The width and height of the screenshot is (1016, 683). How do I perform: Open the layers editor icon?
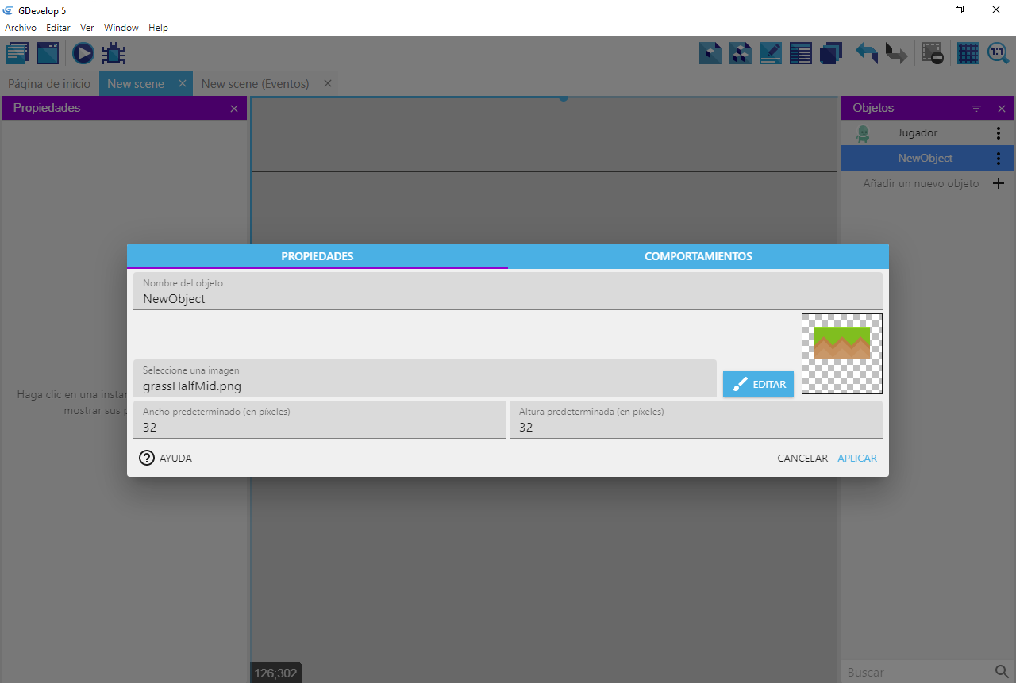(831, 54)
